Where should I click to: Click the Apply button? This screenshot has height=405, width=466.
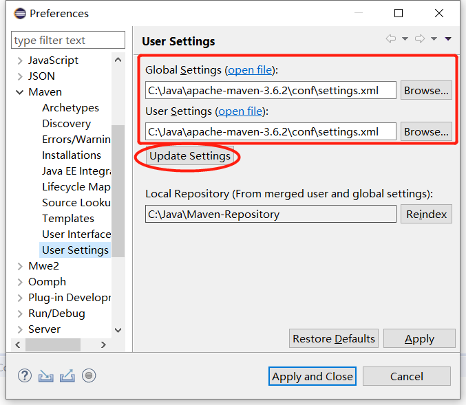click(x=419, y=338)
